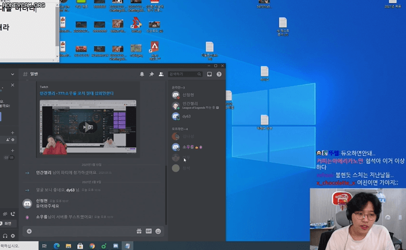The height and width of the screenshot is (250, 406).
Task: Click Discord chat vertical scrollbar
Action: (x=166, y=195)
